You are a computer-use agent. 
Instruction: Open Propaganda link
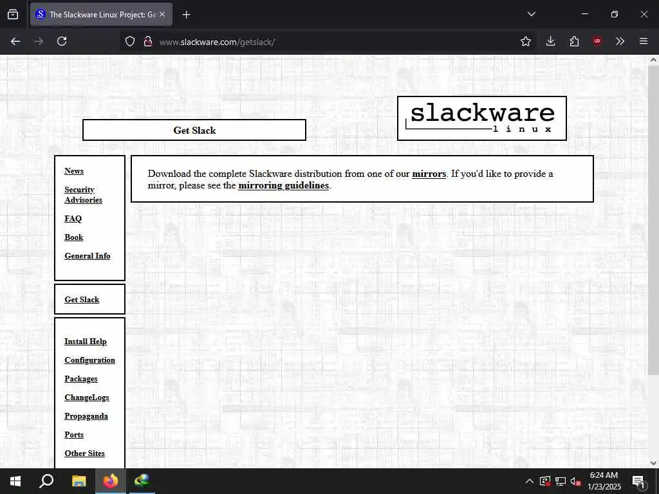tap(86, 416)
